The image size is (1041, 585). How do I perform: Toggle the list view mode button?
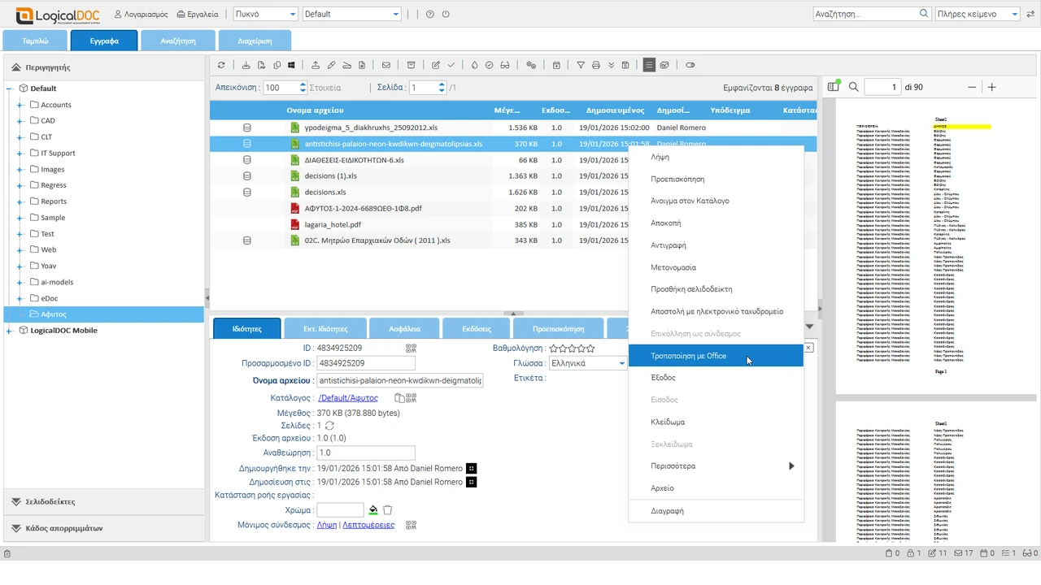tap(649, 65)
